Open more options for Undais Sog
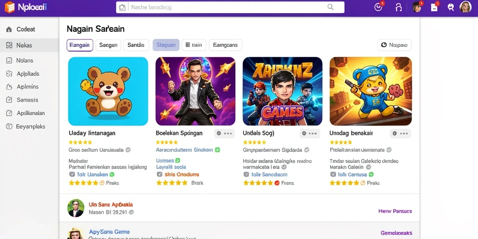The height and width of the screenshot is (239, 478). (310, 134)
